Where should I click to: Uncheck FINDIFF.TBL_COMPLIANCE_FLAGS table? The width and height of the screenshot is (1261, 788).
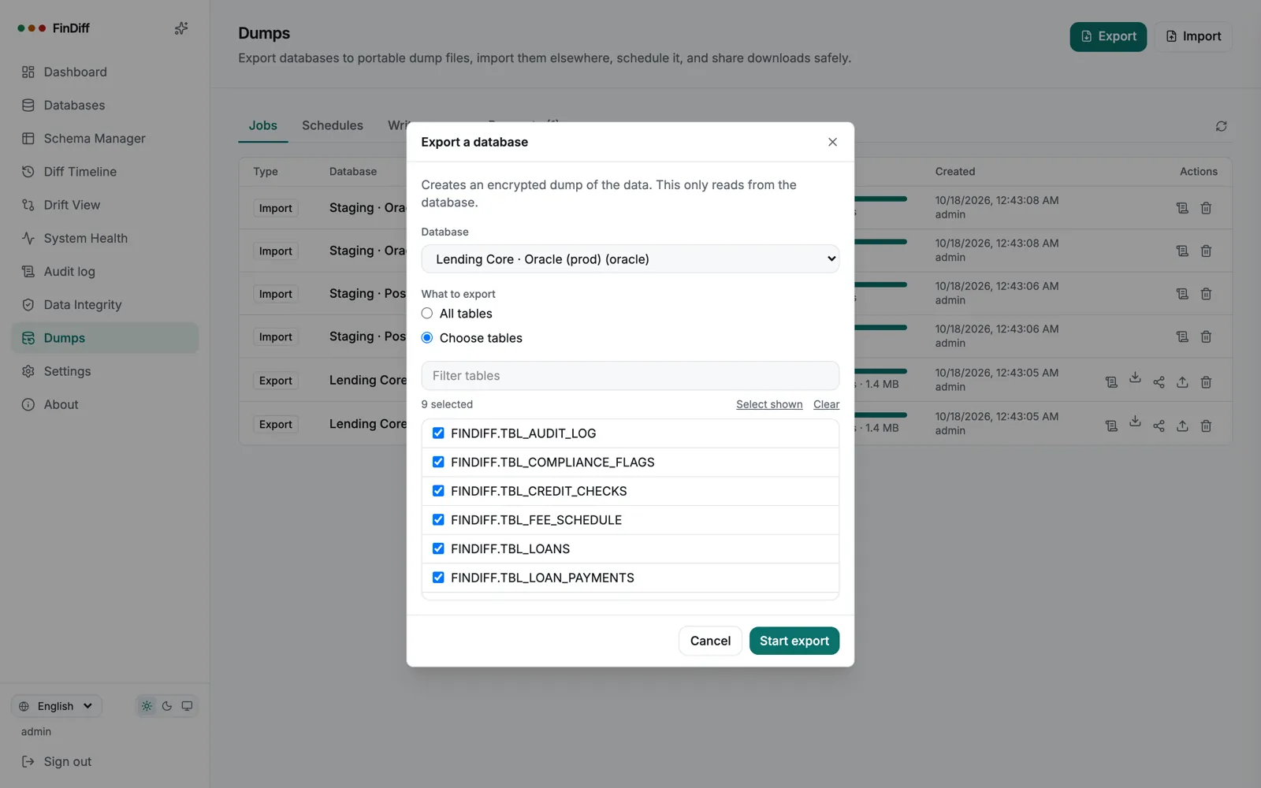pyautogui.click(x=438, y=462)
